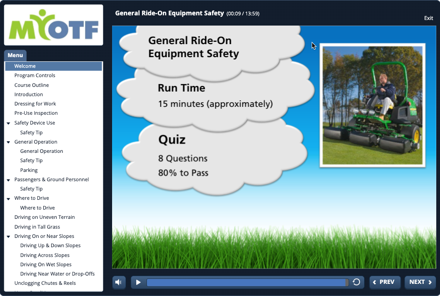Collapse the Safety Device Use section arrow
Viewport: 440px width, 296px height.
pyautogui.click(x=8, y=123)
